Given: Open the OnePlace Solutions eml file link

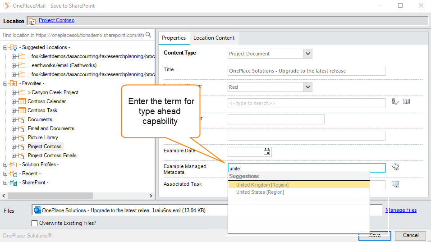Looking at the screenshot, I should point(124,210).
